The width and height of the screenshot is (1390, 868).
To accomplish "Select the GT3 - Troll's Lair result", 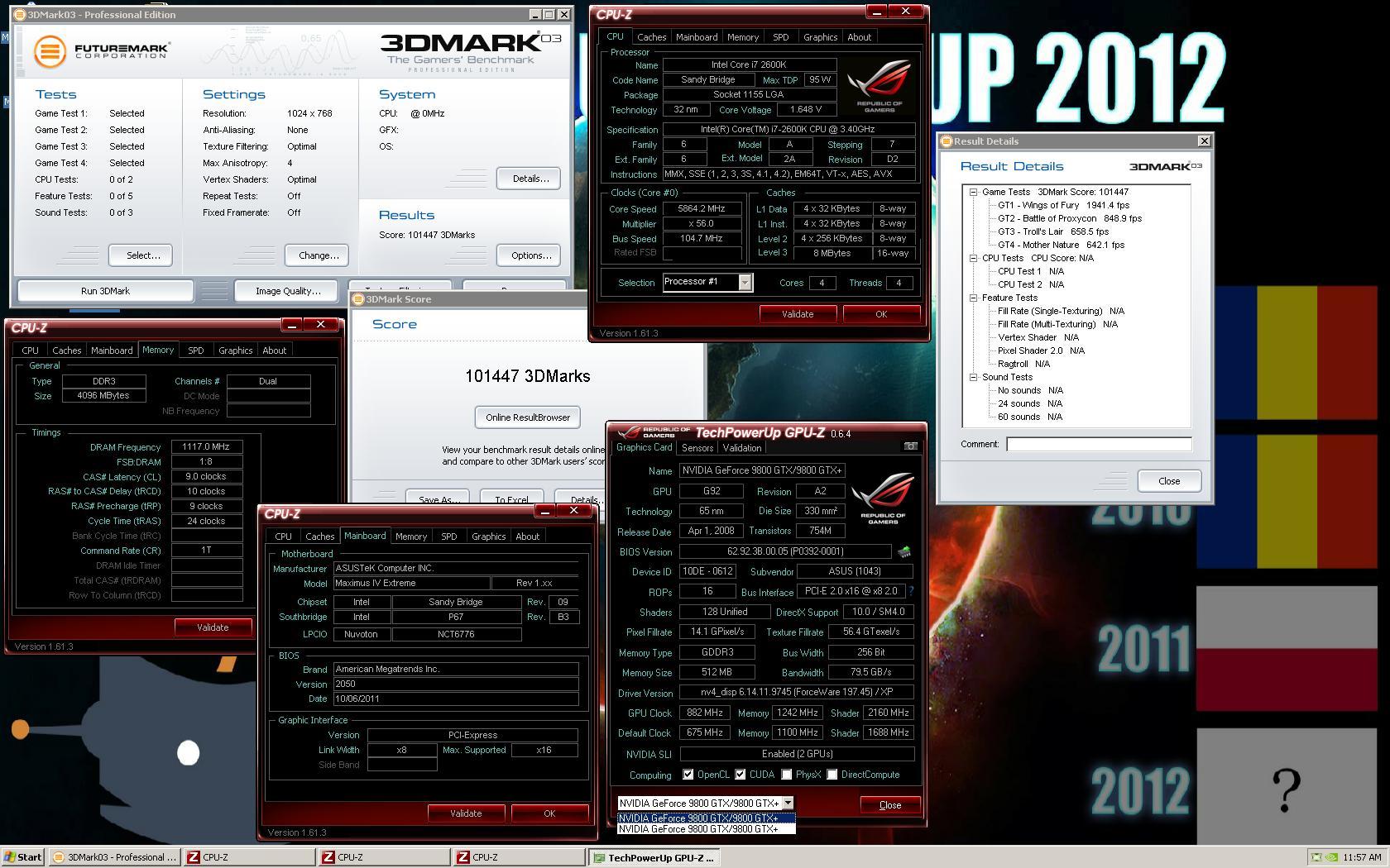I will point(1052,231).
